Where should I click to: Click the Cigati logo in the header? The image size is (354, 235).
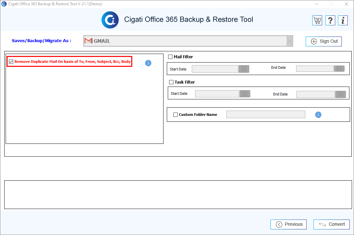click(x=110, y=20)
